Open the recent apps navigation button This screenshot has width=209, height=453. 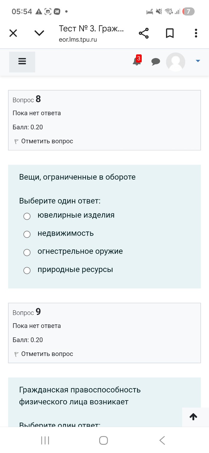coord(45,440)
